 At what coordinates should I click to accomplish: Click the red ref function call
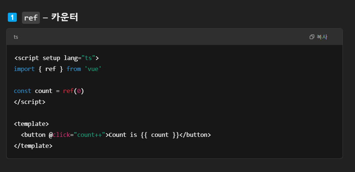[x=68, y=91]
